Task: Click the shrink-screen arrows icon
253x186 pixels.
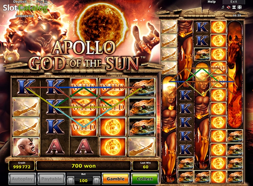Action: tap(234, 7)
